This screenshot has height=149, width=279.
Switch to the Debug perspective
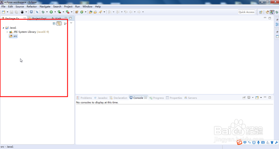coord(277,12)
